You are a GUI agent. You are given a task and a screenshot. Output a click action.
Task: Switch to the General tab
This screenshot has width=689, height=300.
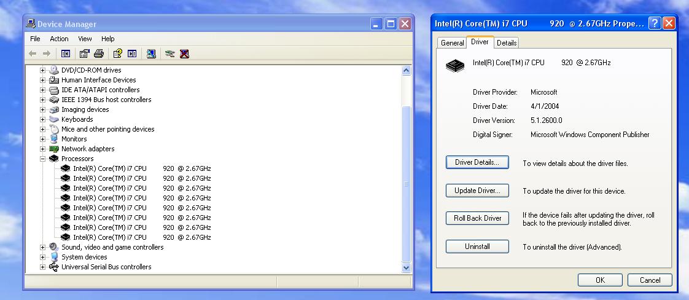point(452,43)
